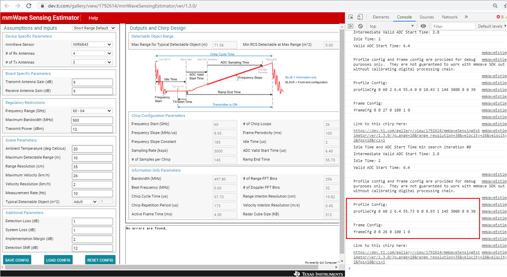Open the first chirp link in the console
The height and width of the screenshot is (277, 507).
417,136
